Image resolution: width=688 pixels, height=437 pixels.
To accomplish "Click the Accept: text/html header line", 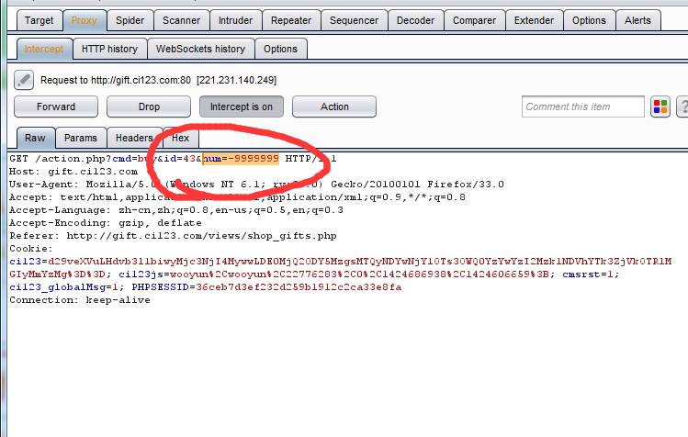I will (237, 197).
